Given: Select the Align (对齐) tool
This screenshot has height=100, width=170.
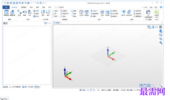Looking at the screenshot, I should (x=30, y=13).
